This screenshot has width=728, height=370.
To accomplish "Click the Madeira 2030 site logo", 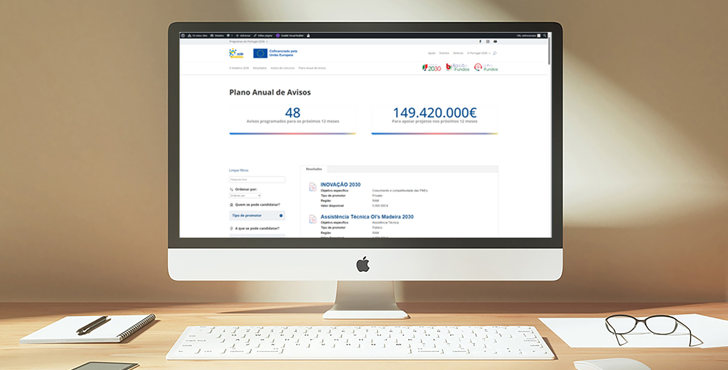I will [236, 53].
